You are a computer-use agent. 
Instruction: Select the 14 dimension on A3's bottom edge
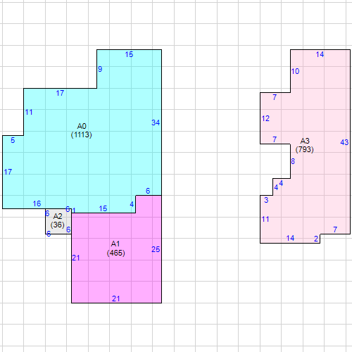click(x=290, y=239)
